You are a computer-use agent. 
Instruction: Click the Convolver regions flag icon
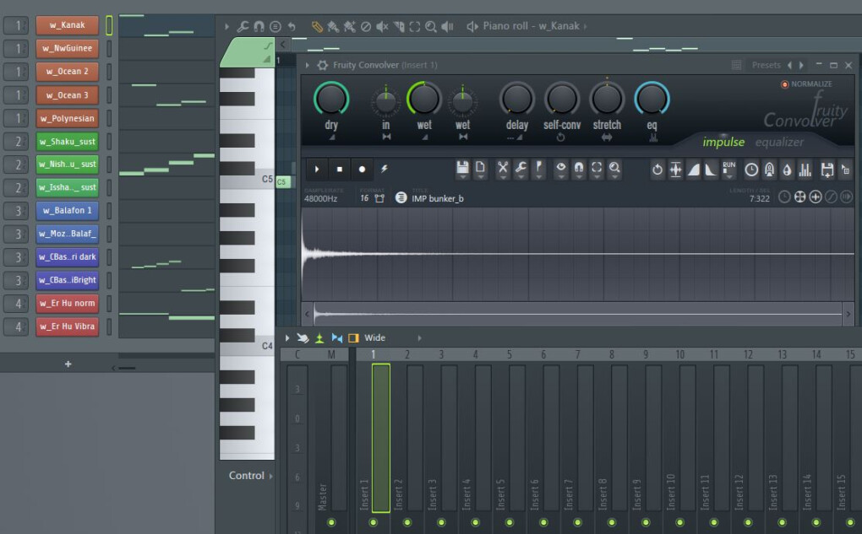click(539, 169)
